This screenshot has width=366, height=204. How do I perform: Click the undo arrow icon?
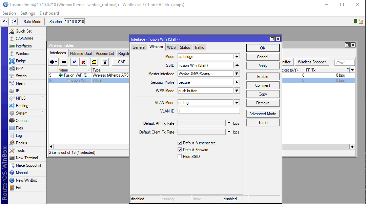click(5, 21)
